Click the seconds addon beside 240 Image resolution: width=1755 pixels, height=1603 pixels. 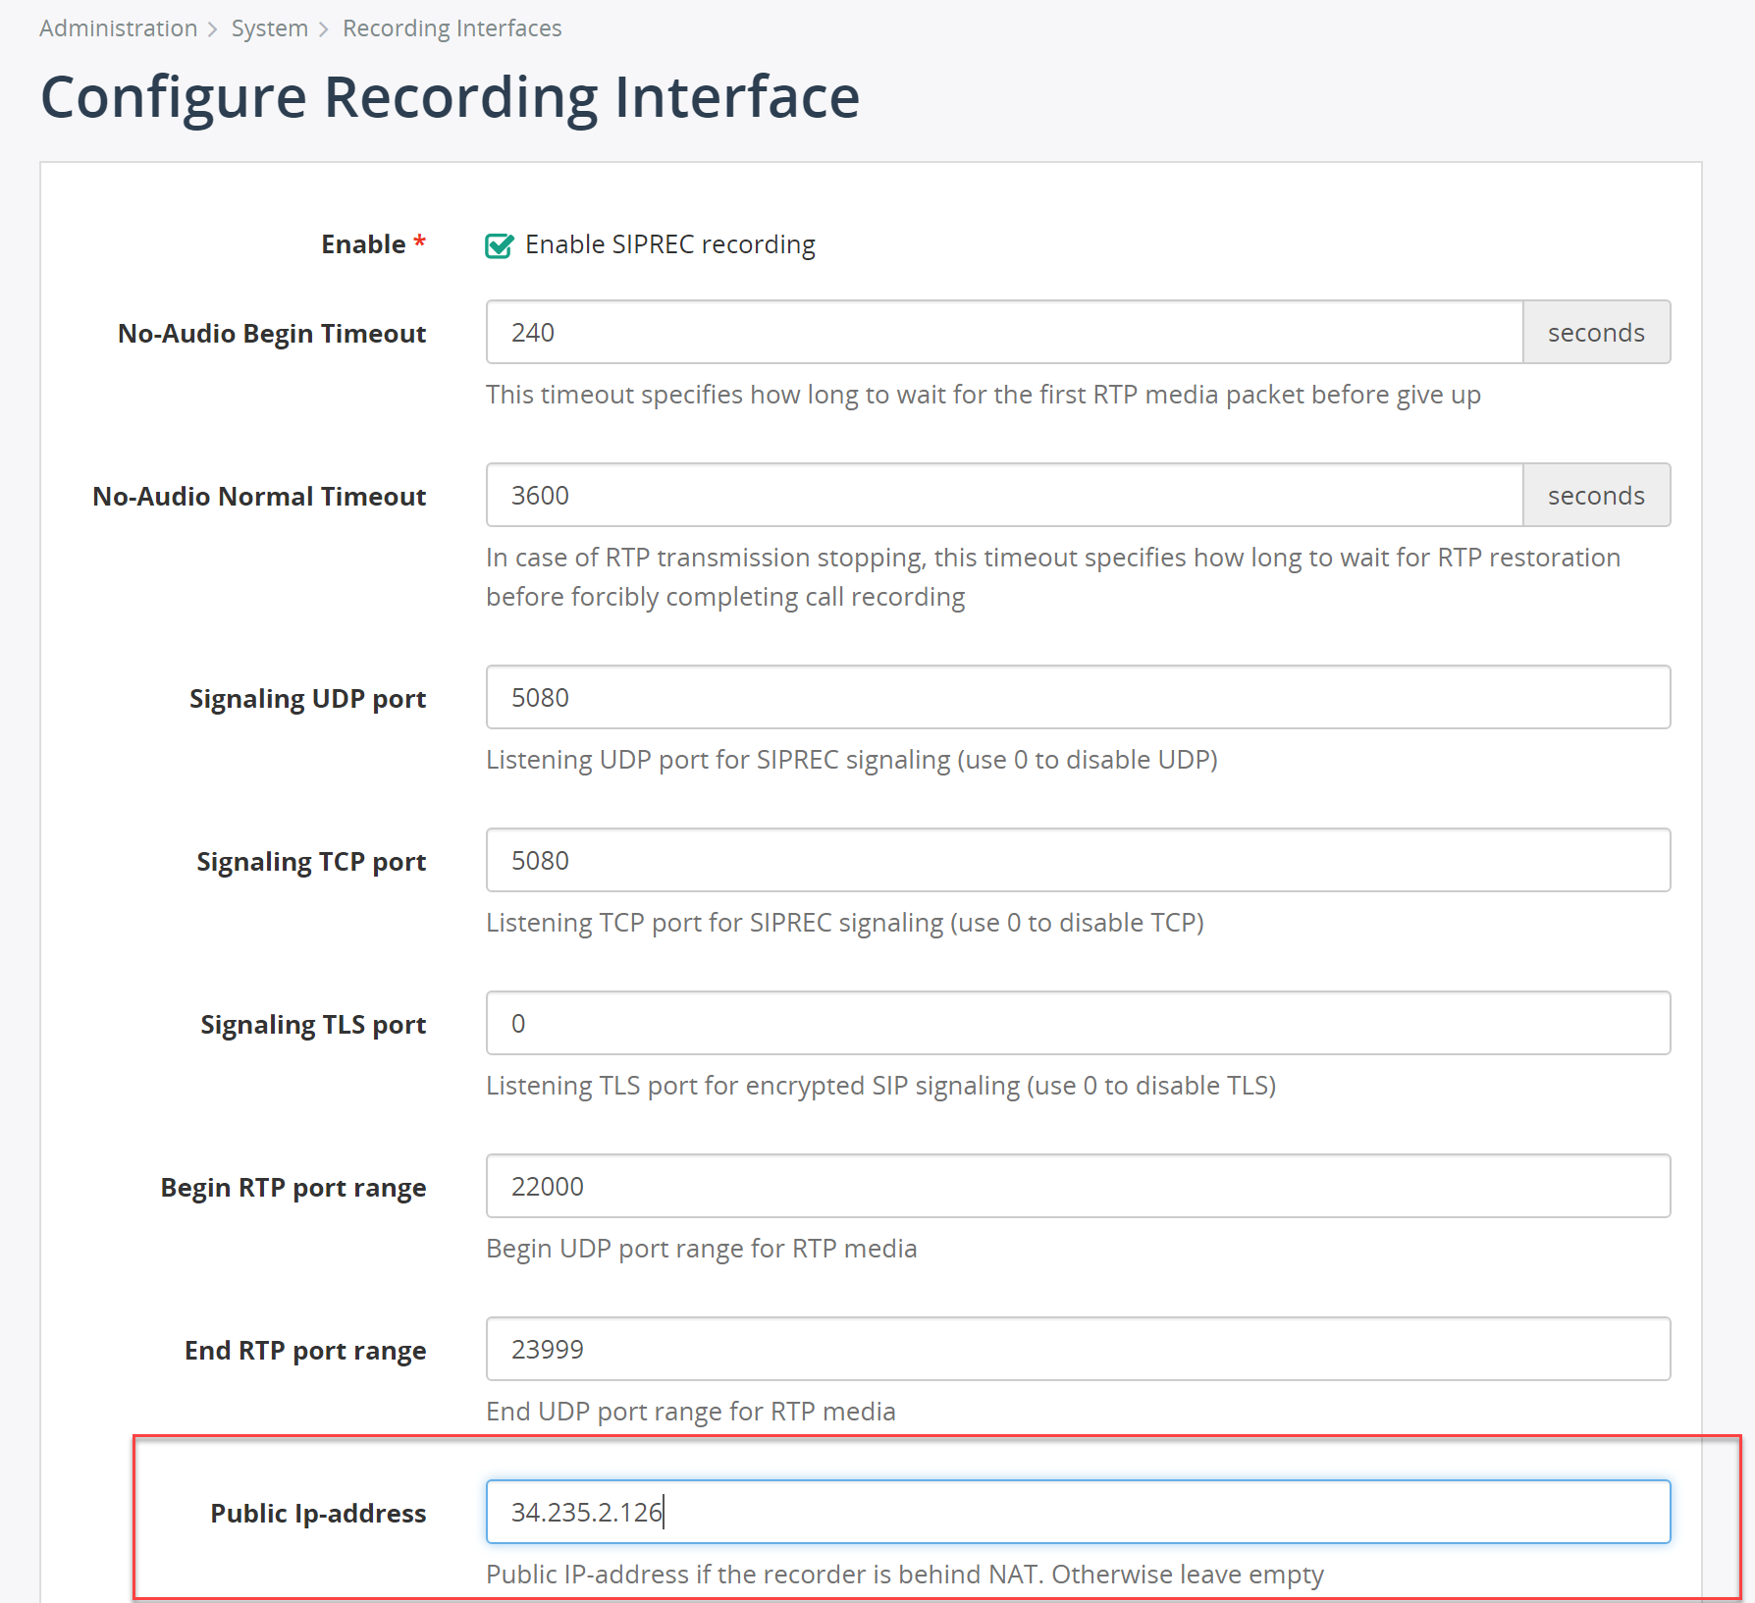pyautogui.click(x=1596, y=333)
